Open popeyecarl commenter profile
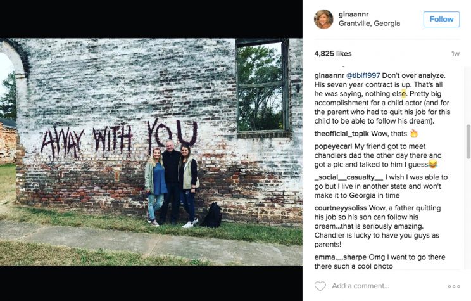This screenshot has height=301, width=471. point(333,146)
